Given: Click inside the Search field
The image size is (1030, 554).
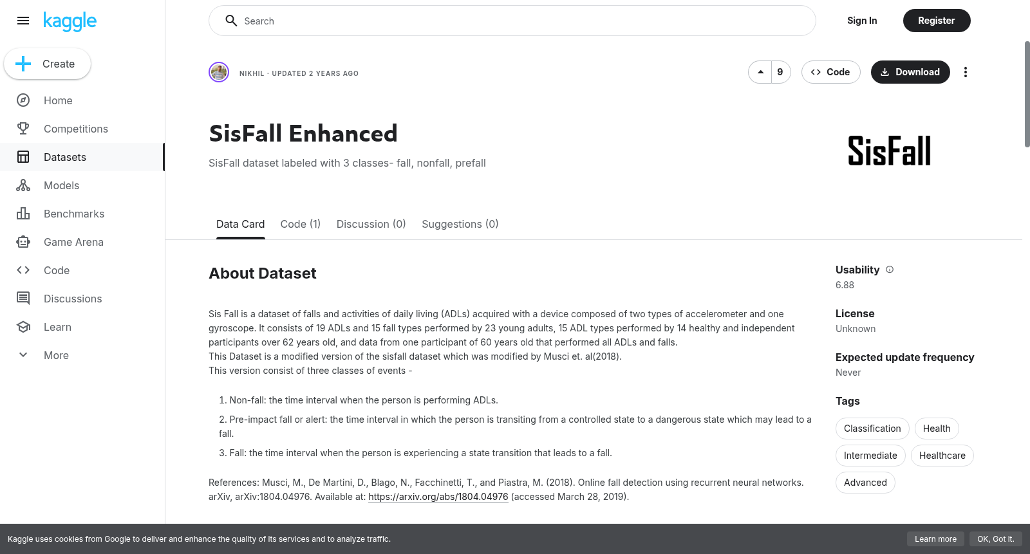Looking at the screenshot, I should click(512, 21).
